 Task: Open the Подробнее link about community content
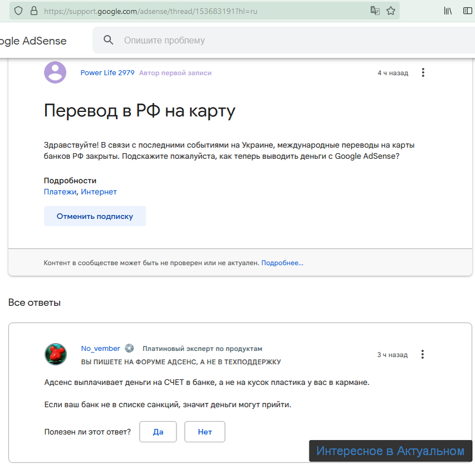pyautogui.click(x=283, y=262)
